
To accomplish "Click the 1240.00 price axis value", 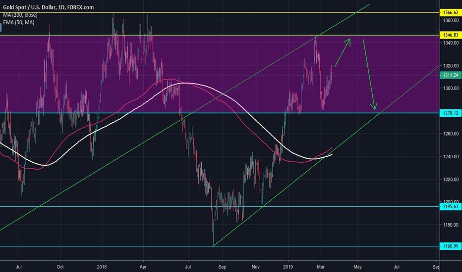I will click(x=451, y=156).
